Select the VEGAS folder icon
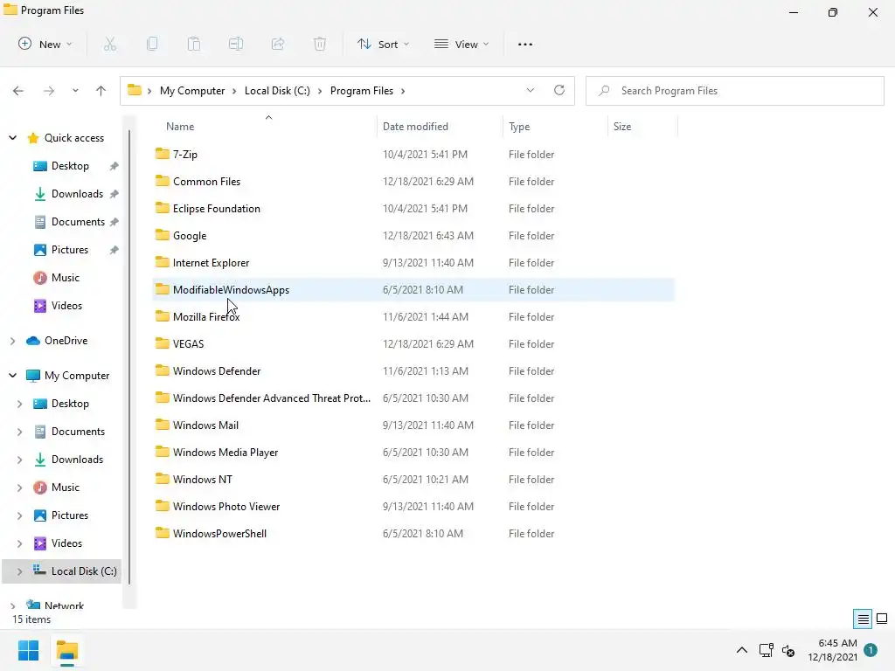The width and height of the screenshot is (895, 671). click(163, 342)
